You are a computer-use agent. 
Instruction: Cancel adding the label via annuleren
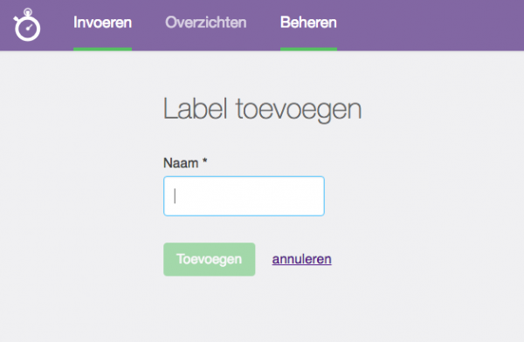(302, 259)
